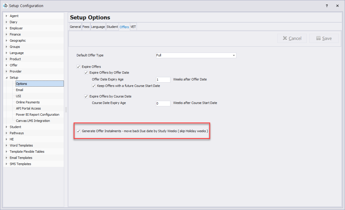Collapse the Setup tree node

point(6,78)
